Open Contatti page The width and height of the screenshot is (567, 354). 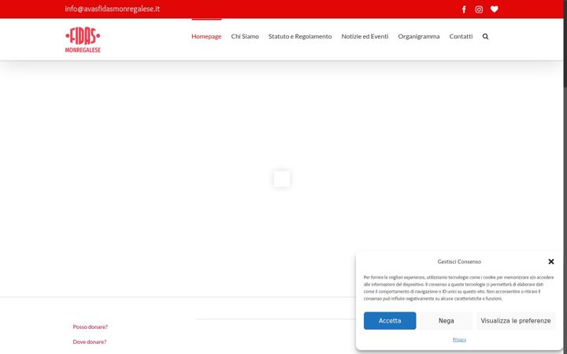[x=461, y=36]
